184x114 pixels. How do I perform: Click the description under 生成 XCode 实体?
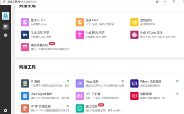[158, 37]
